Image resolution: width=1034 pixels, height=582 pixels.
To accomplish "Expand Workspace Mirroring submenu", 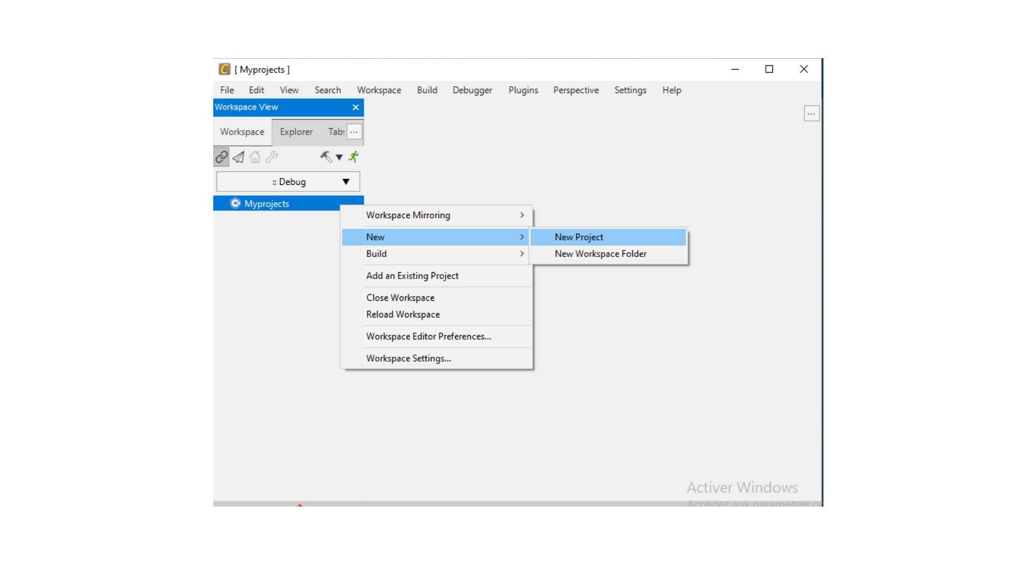I will pyautogui.click(x=436, y=215).
